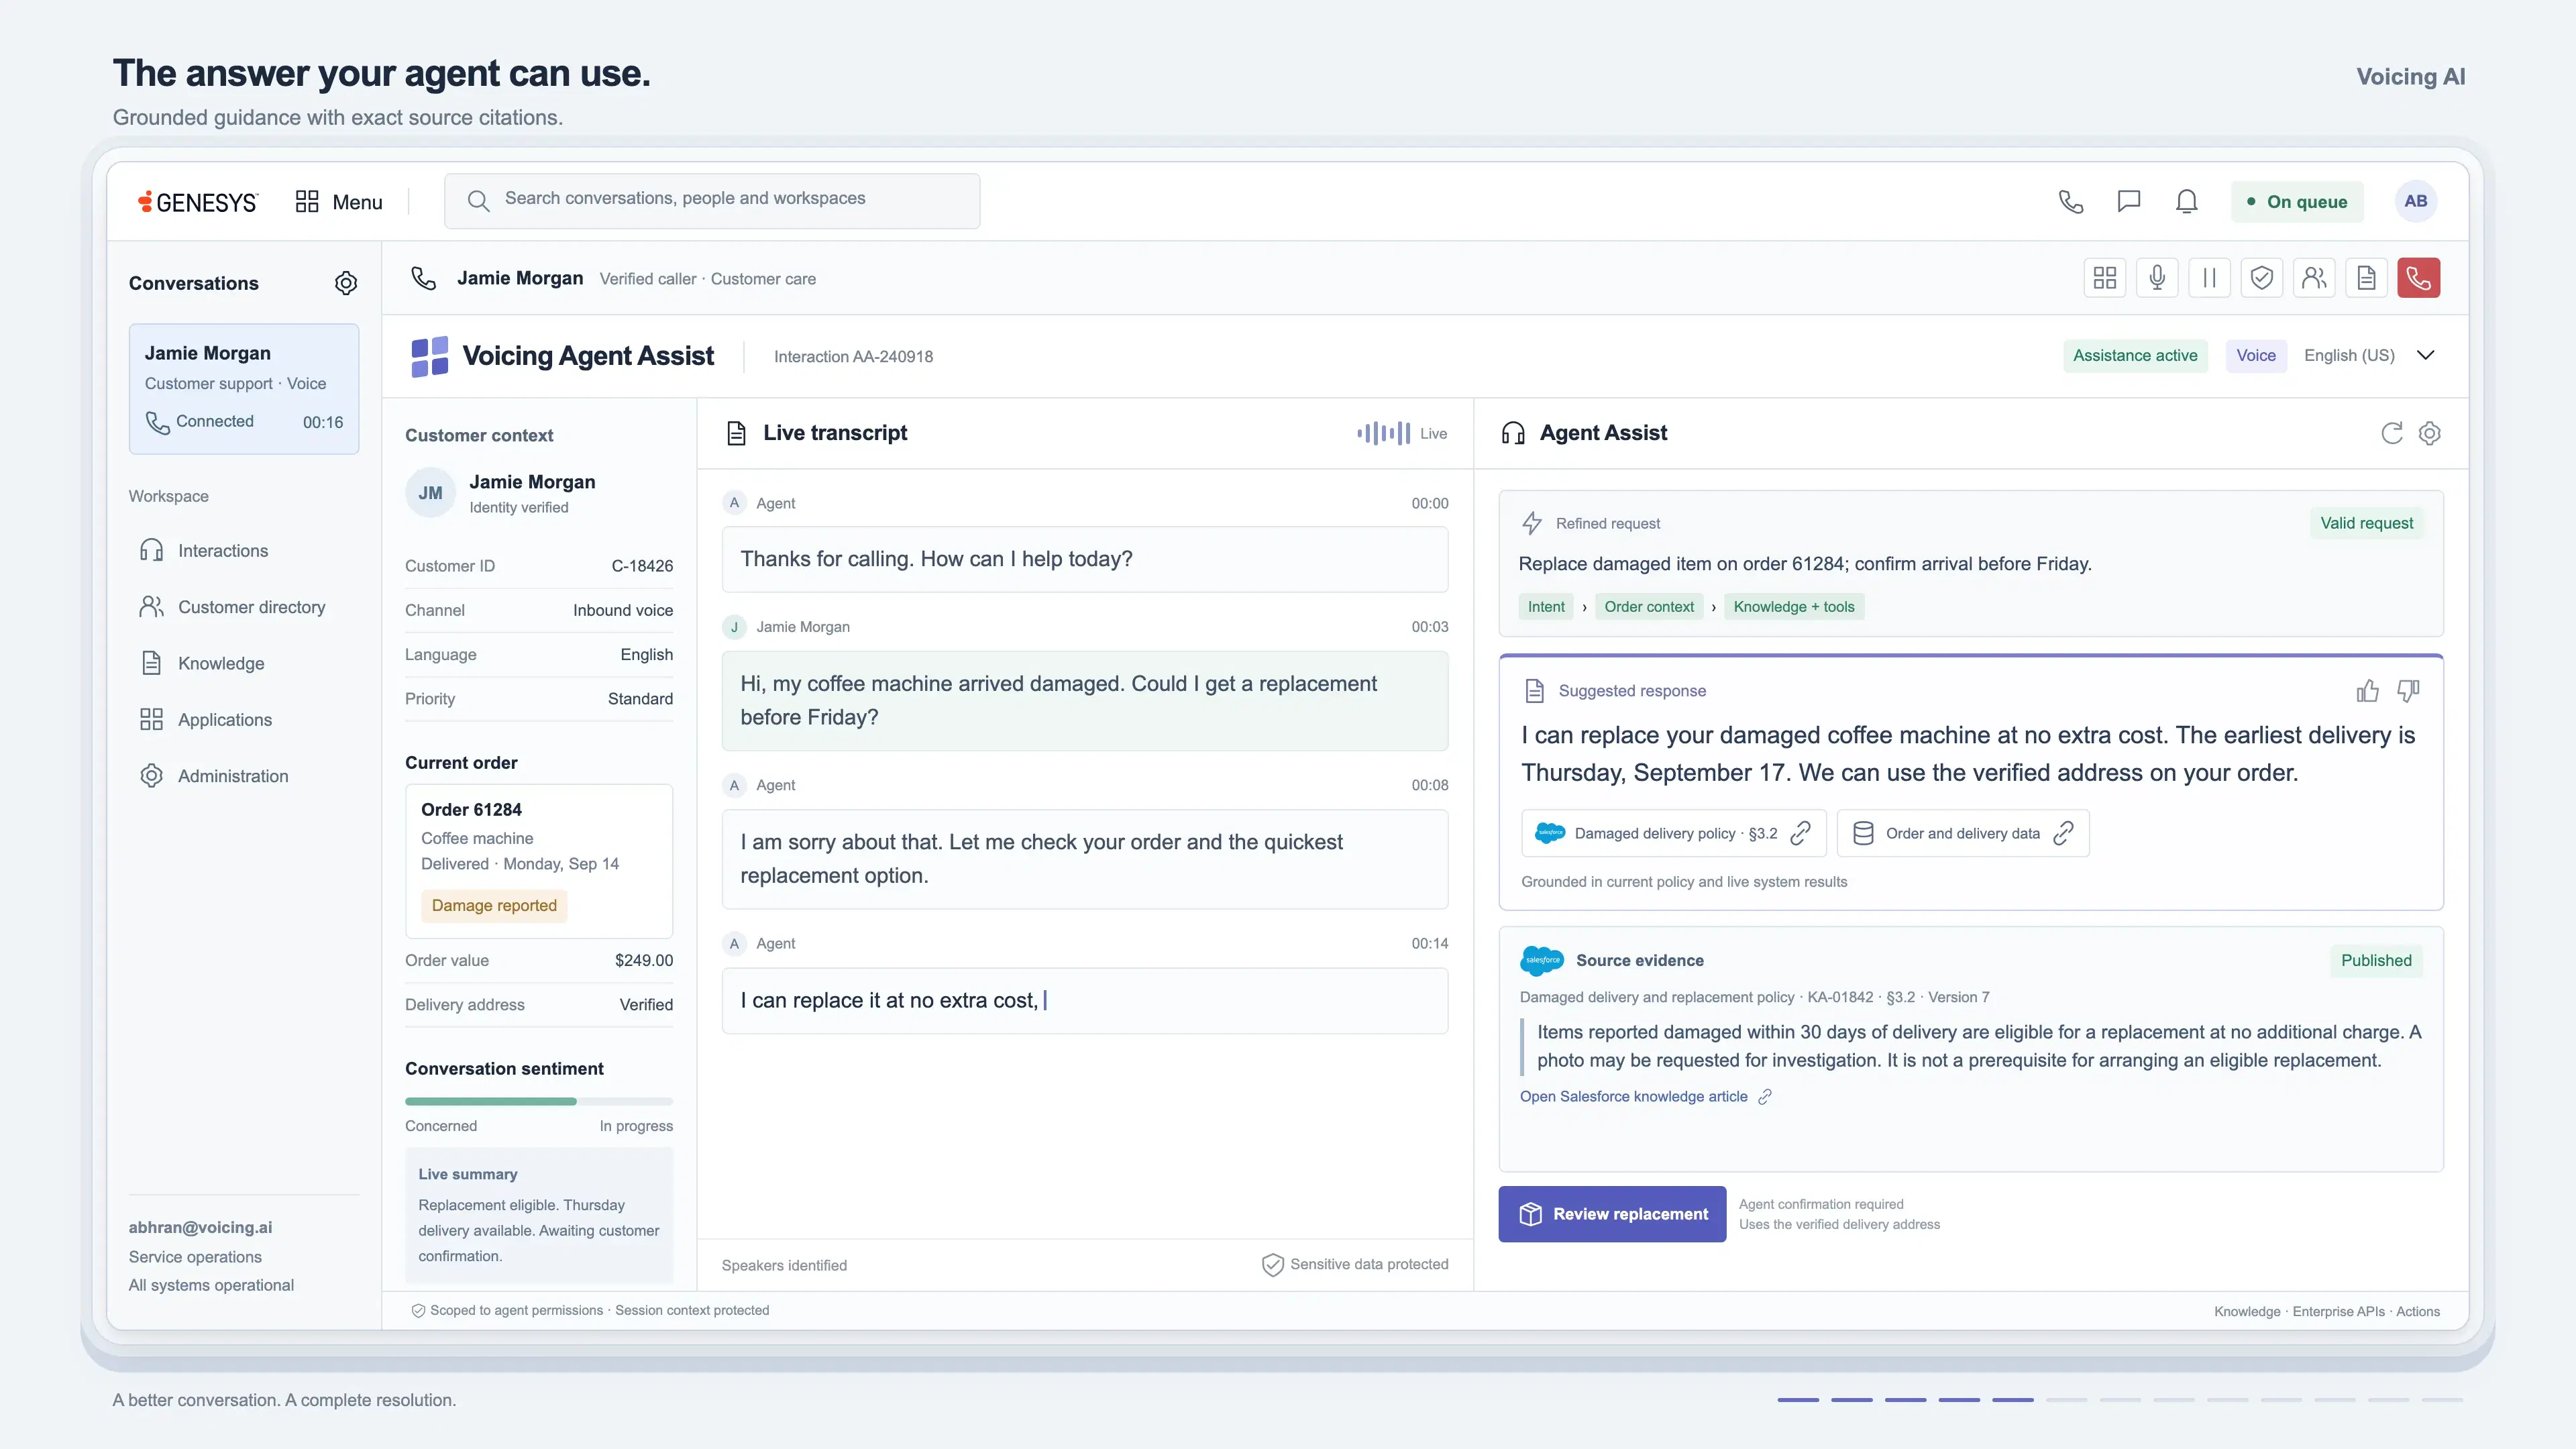2576x1449 pixels.
Task: Put the call on hold with pause icon
Action: pos(2209,278)
